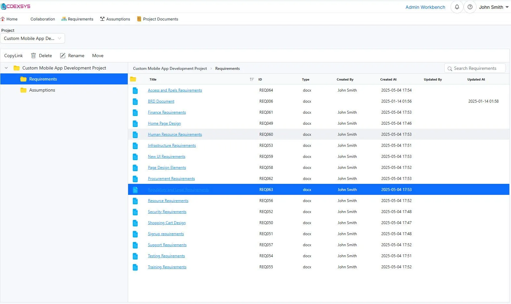
Task: Click the Move button
Action: click(x=98, y=56)
